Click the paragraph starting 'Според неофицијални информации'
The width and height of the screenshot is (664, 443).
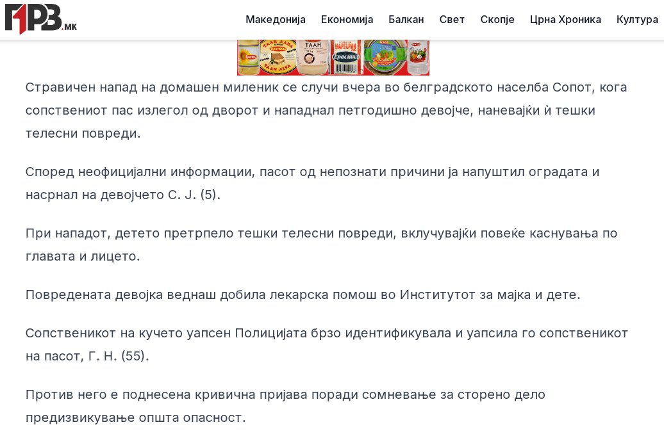point(313,183)
